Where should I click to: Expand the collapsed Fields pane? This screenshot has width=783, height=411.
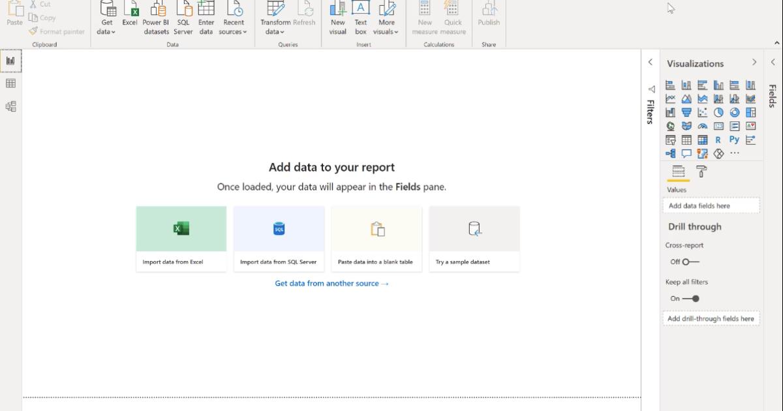(x=773, y=63)
